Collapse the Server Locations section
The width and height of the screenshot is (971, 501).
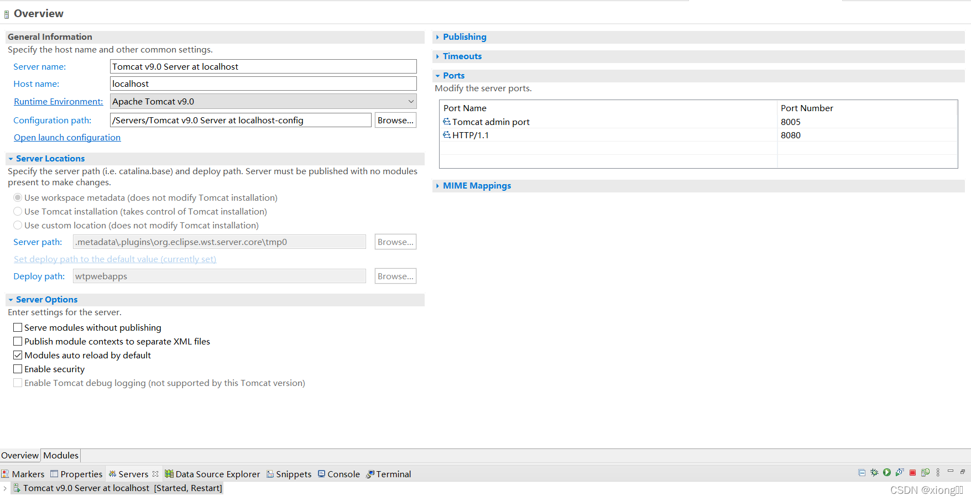(x=11, y=159)
